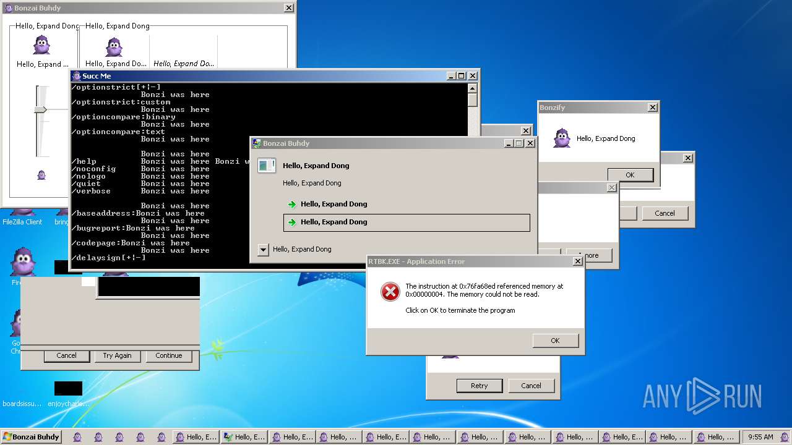Close the Bonzify dialog

click(652, 108)
